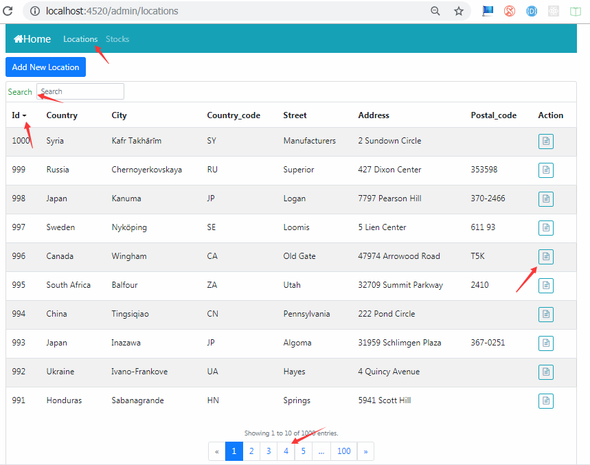Sort by City column header

point(119,115)
